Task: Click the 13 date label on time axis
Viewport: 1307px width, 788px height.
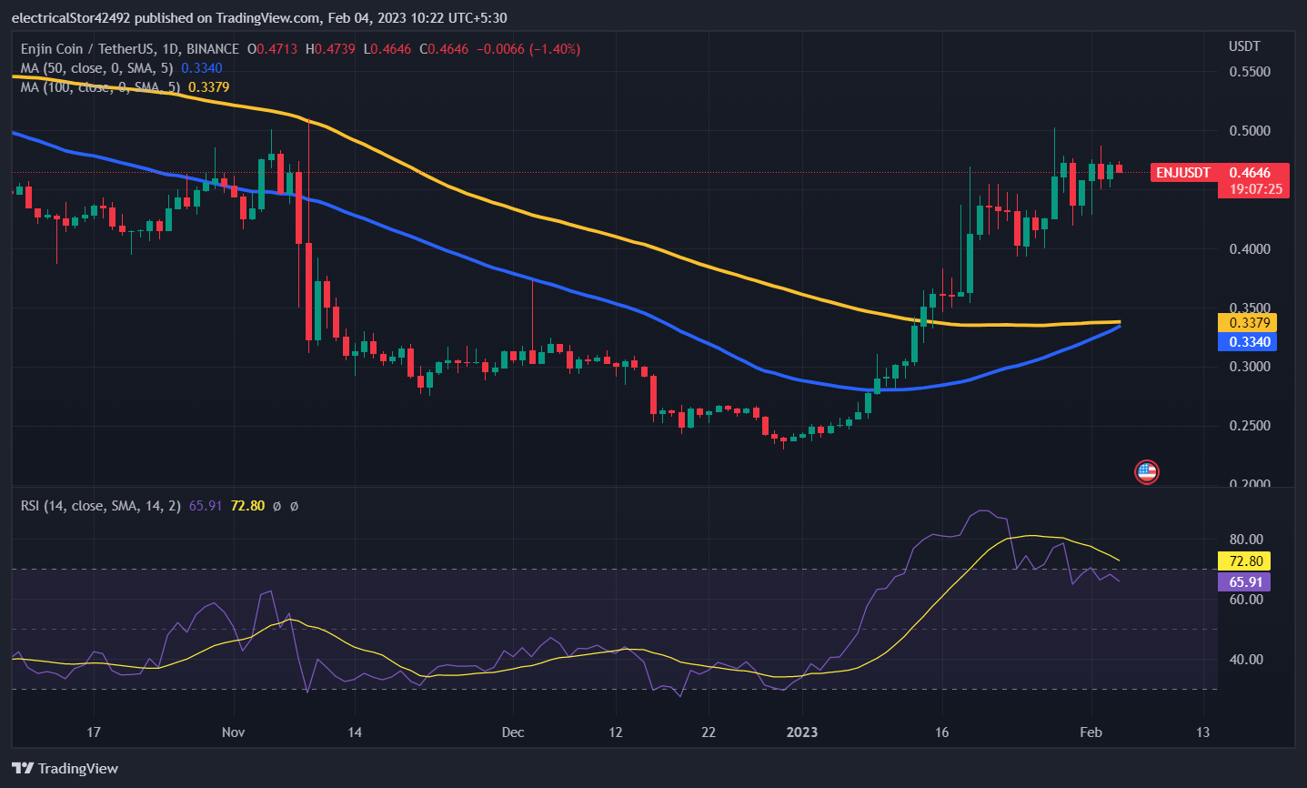Action: pos(1202,732)
